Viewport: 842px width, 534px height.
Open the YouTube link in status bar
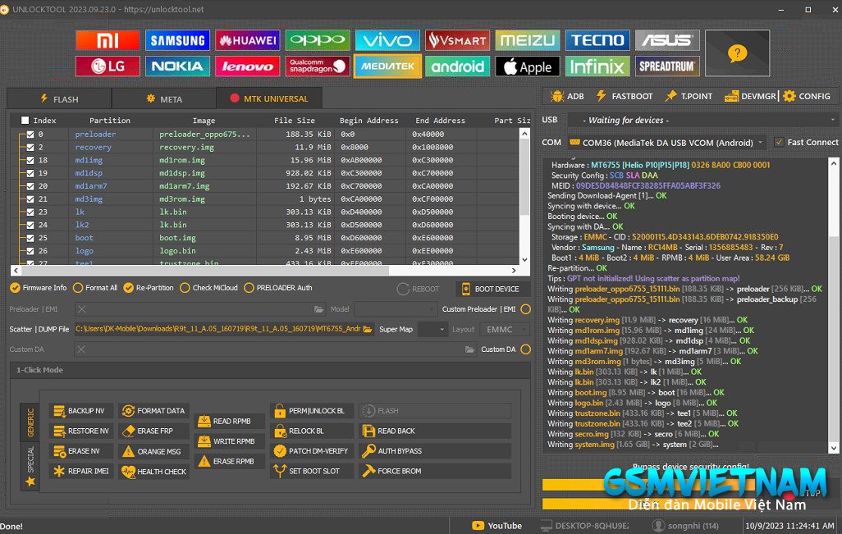tap(497, 526)
